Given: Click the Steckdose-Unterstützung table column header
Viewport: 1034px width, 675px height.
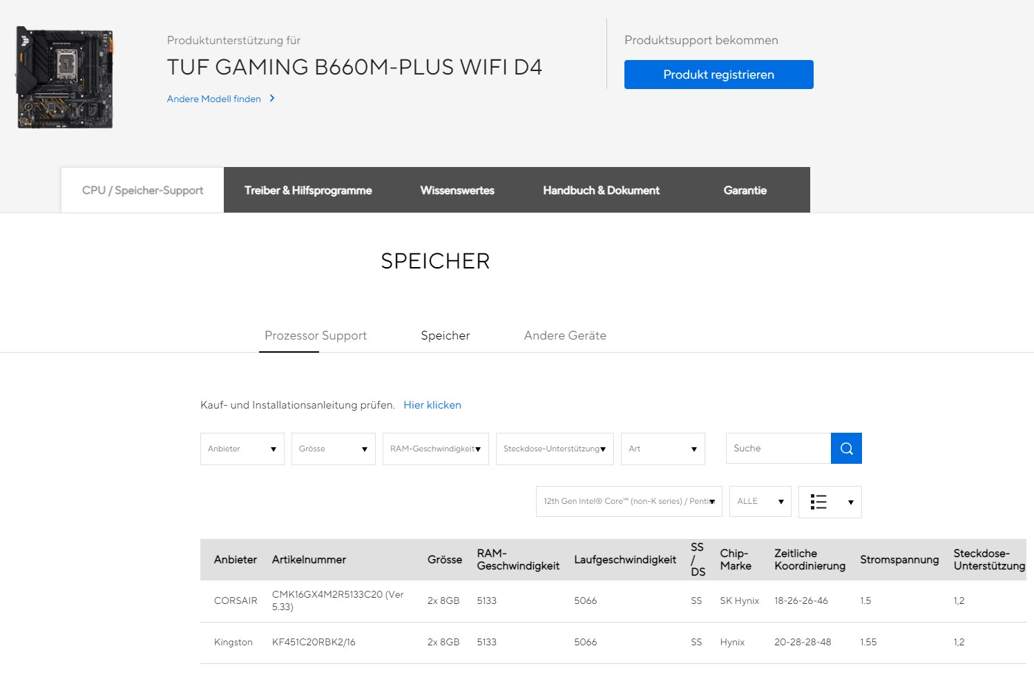Looking at the screenshot, I should [989, 560].
